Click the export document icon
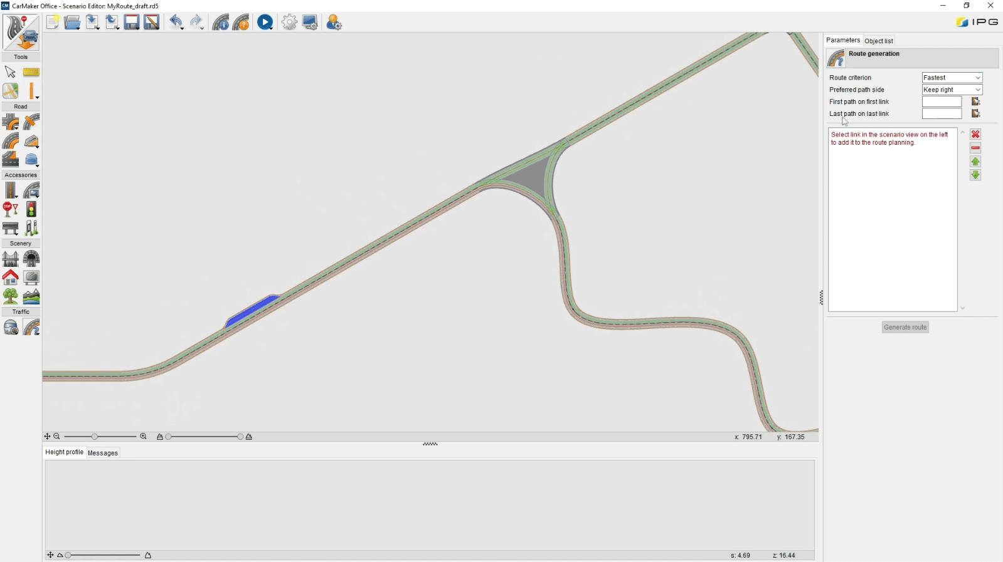 point(112,23)
